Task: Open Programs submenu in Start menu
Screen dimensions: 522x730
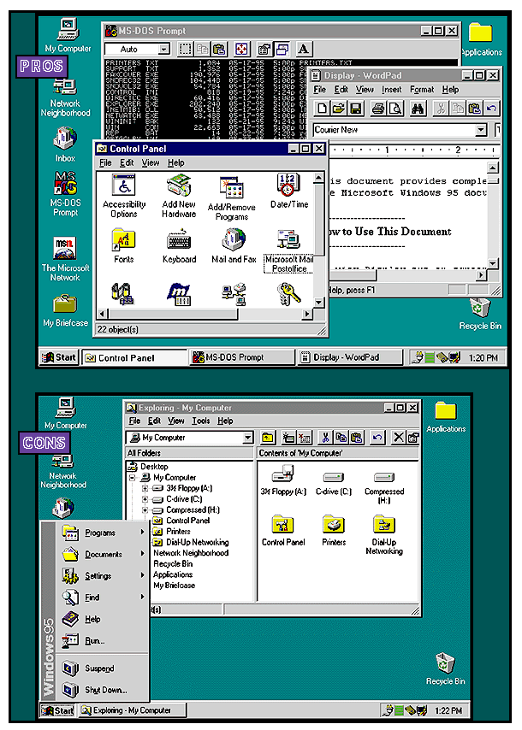Action: coord(103,533)
